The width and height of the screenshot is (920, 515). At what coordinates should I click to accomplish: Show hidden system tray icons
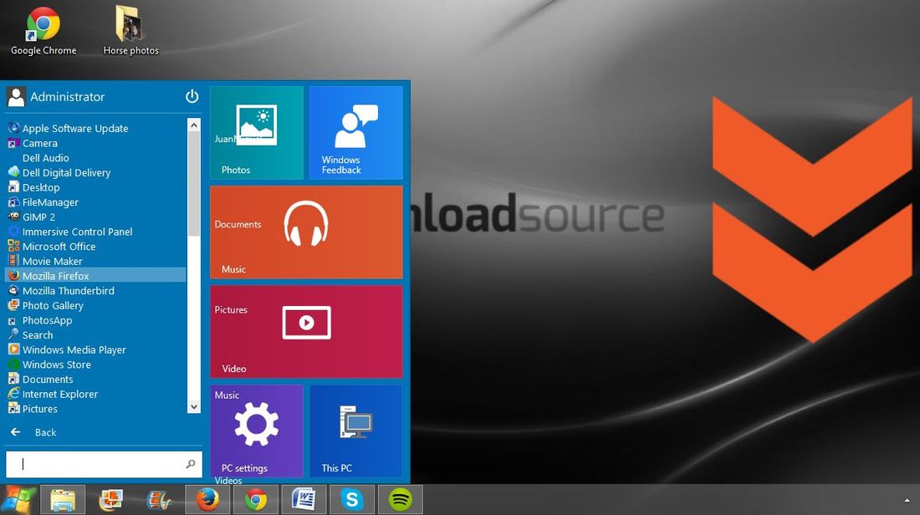[907, 500]
